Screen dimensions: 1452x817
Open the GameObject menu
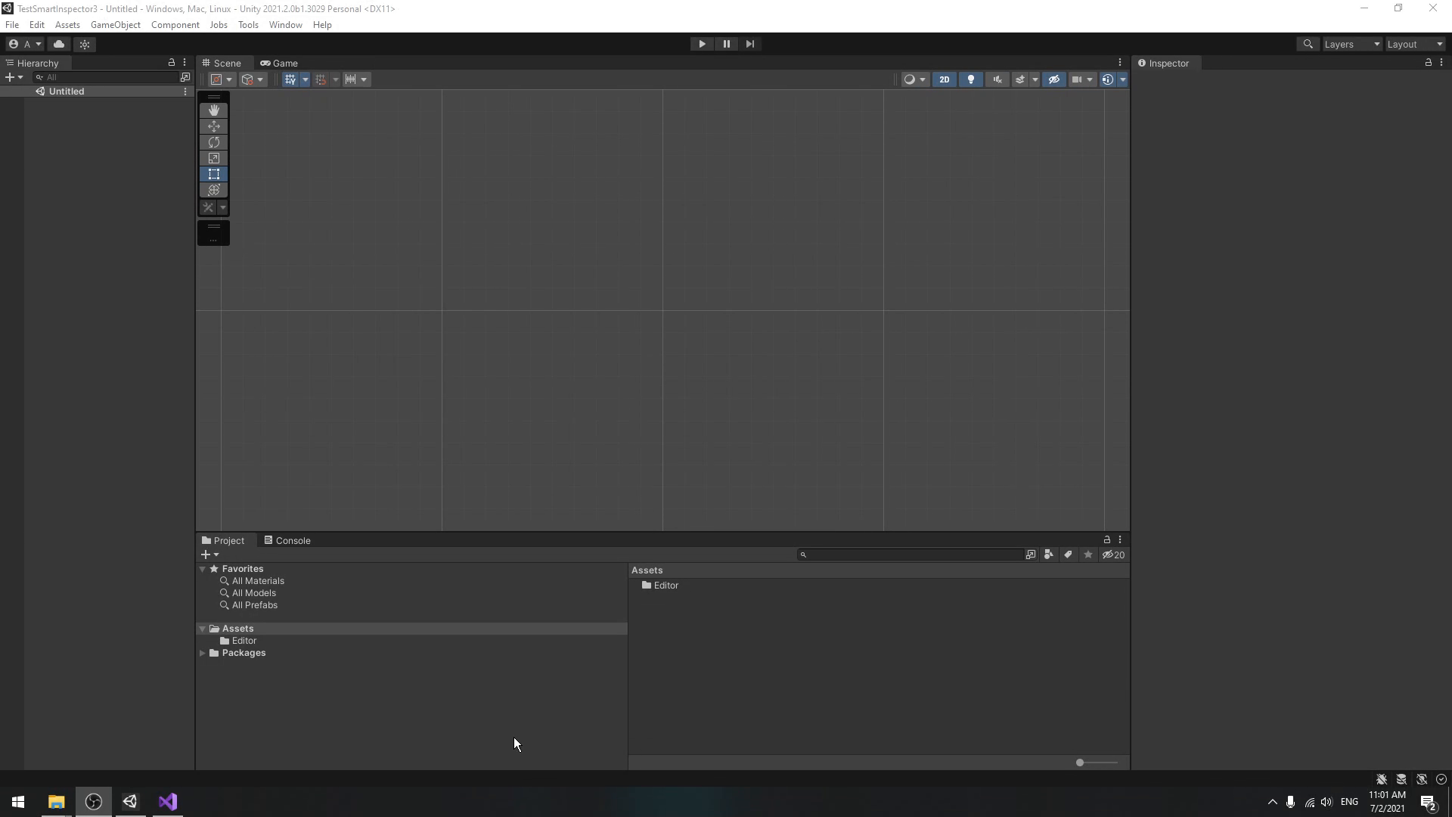coord(115,24)
